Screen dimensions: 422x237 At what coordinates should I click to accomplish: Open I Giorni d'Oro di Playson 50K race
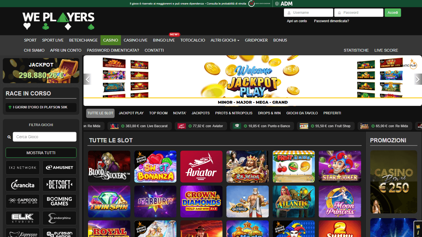[x=41, y=107]
